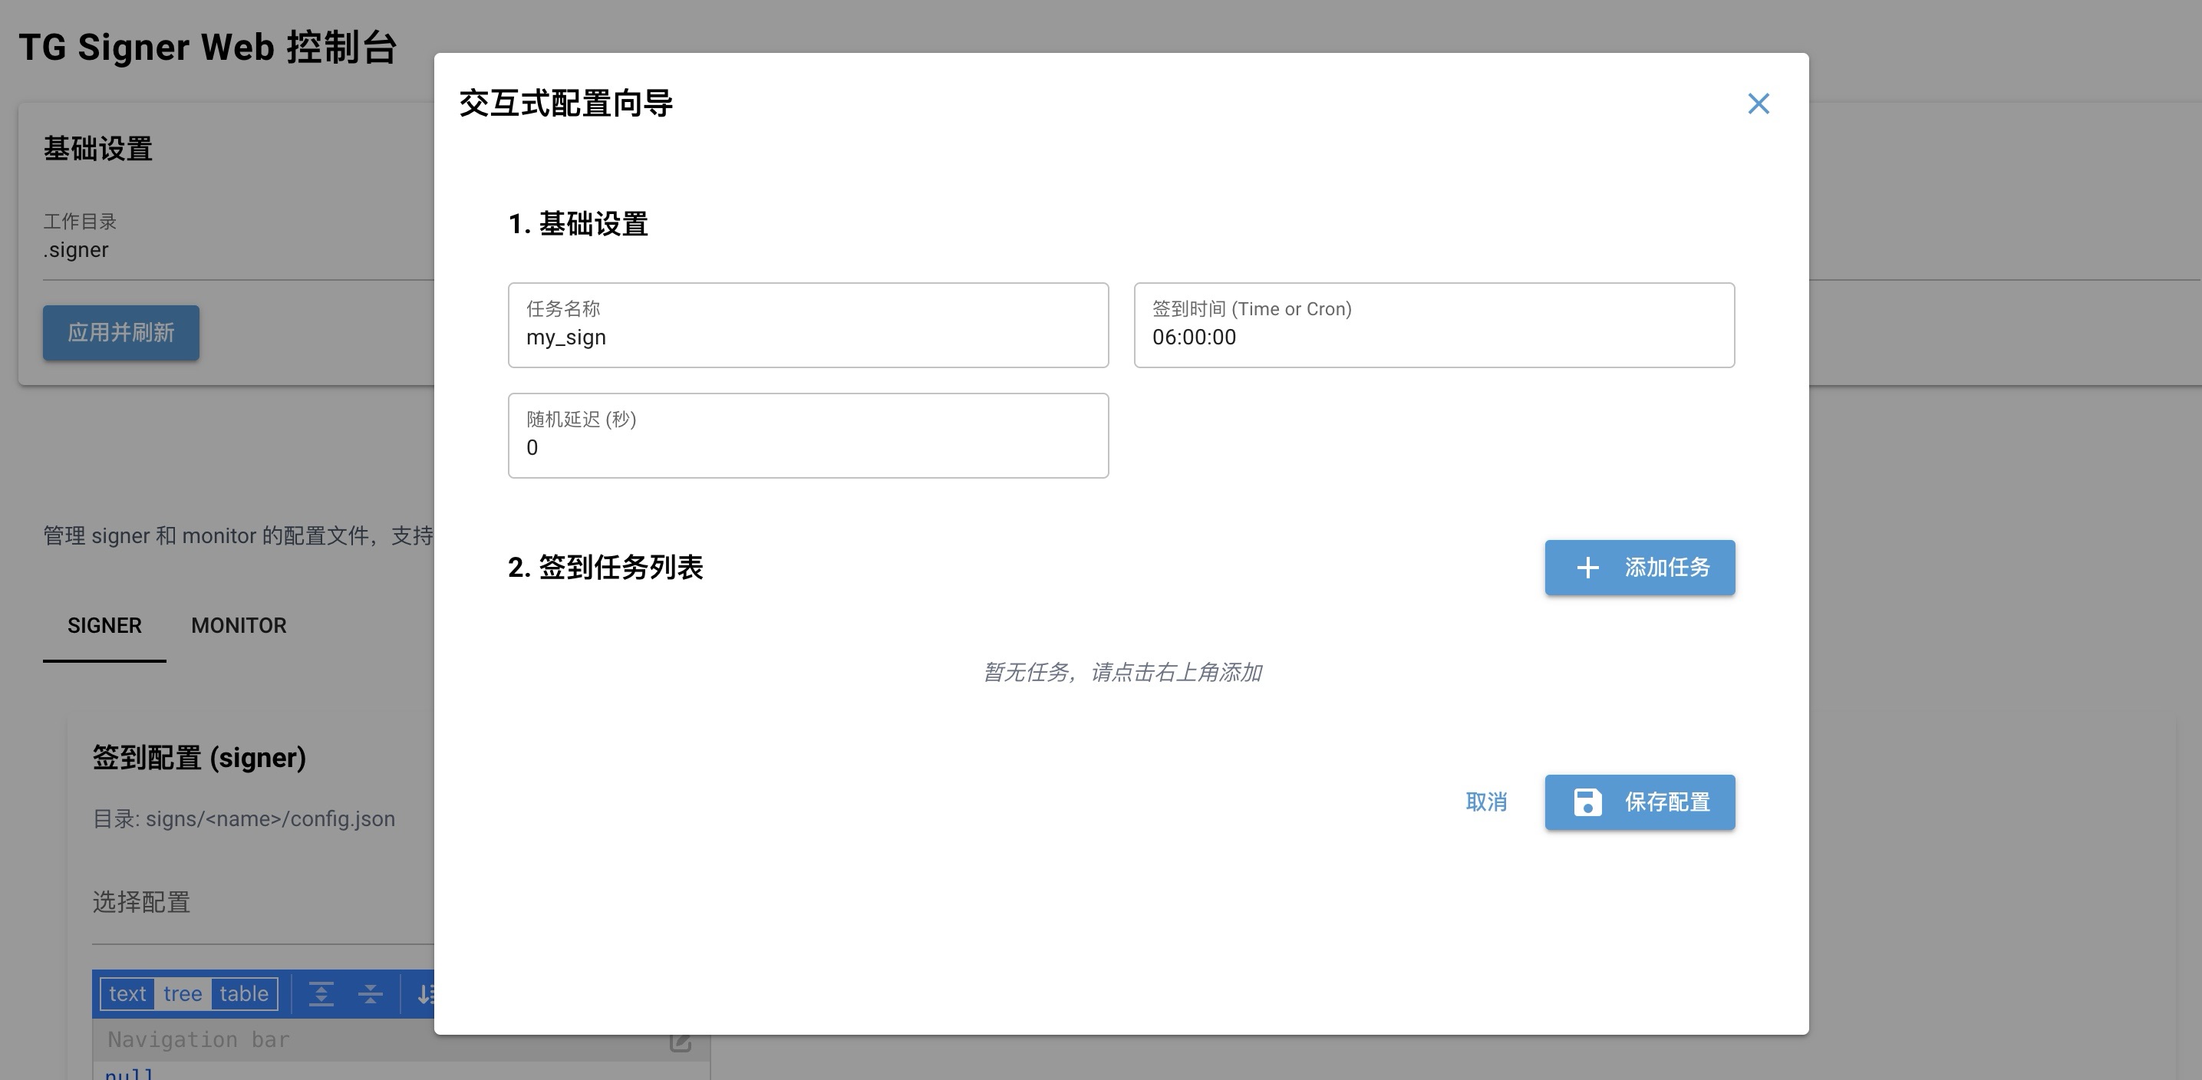Click the 添加任务 button
The height and width of the screenshot is (1080, 2202).
coord(1640,568)
